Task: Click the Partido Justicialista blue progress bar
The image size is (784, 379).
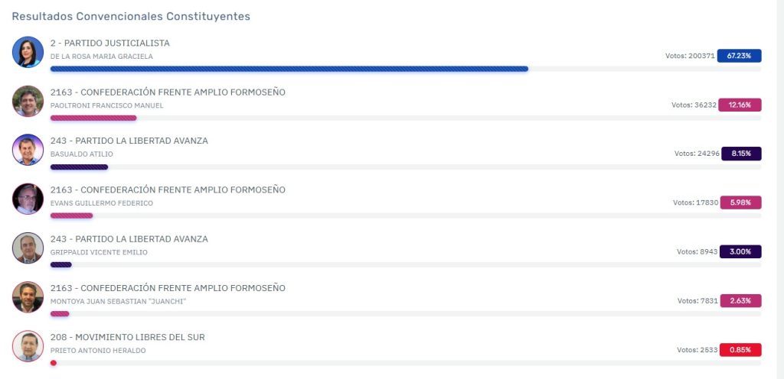Action: 289,69
